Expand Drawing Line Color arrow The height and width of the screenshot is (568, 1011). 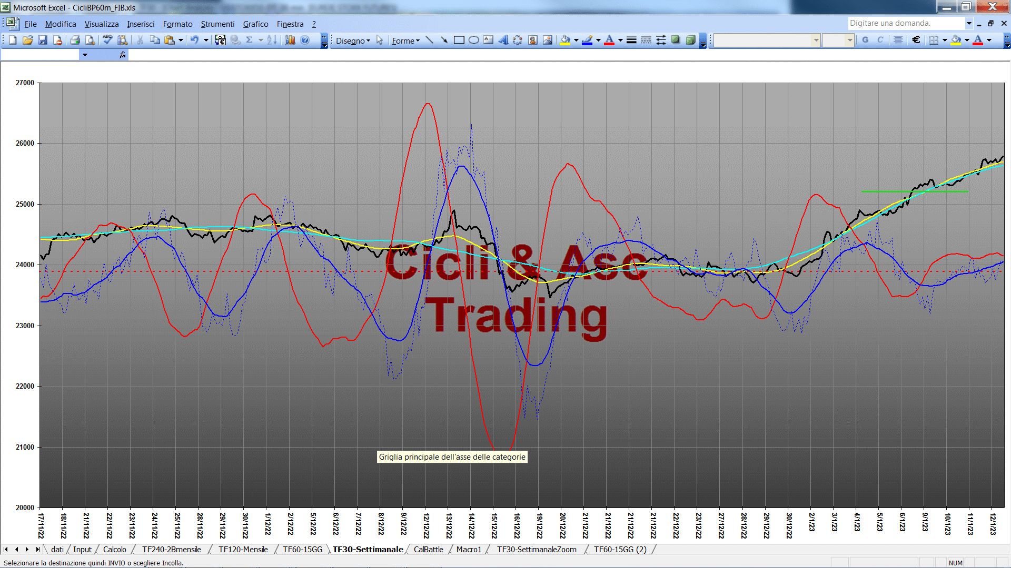click(x=598, y=40)
